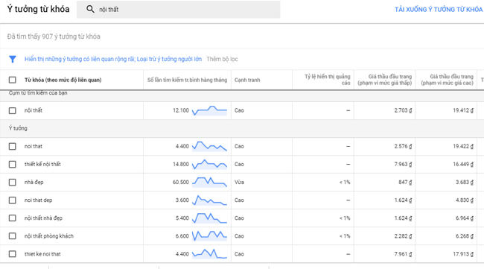Select checkbox for 'thiết kế nội thất'
Screen dimensions: 484x269
tap(13, 164)
